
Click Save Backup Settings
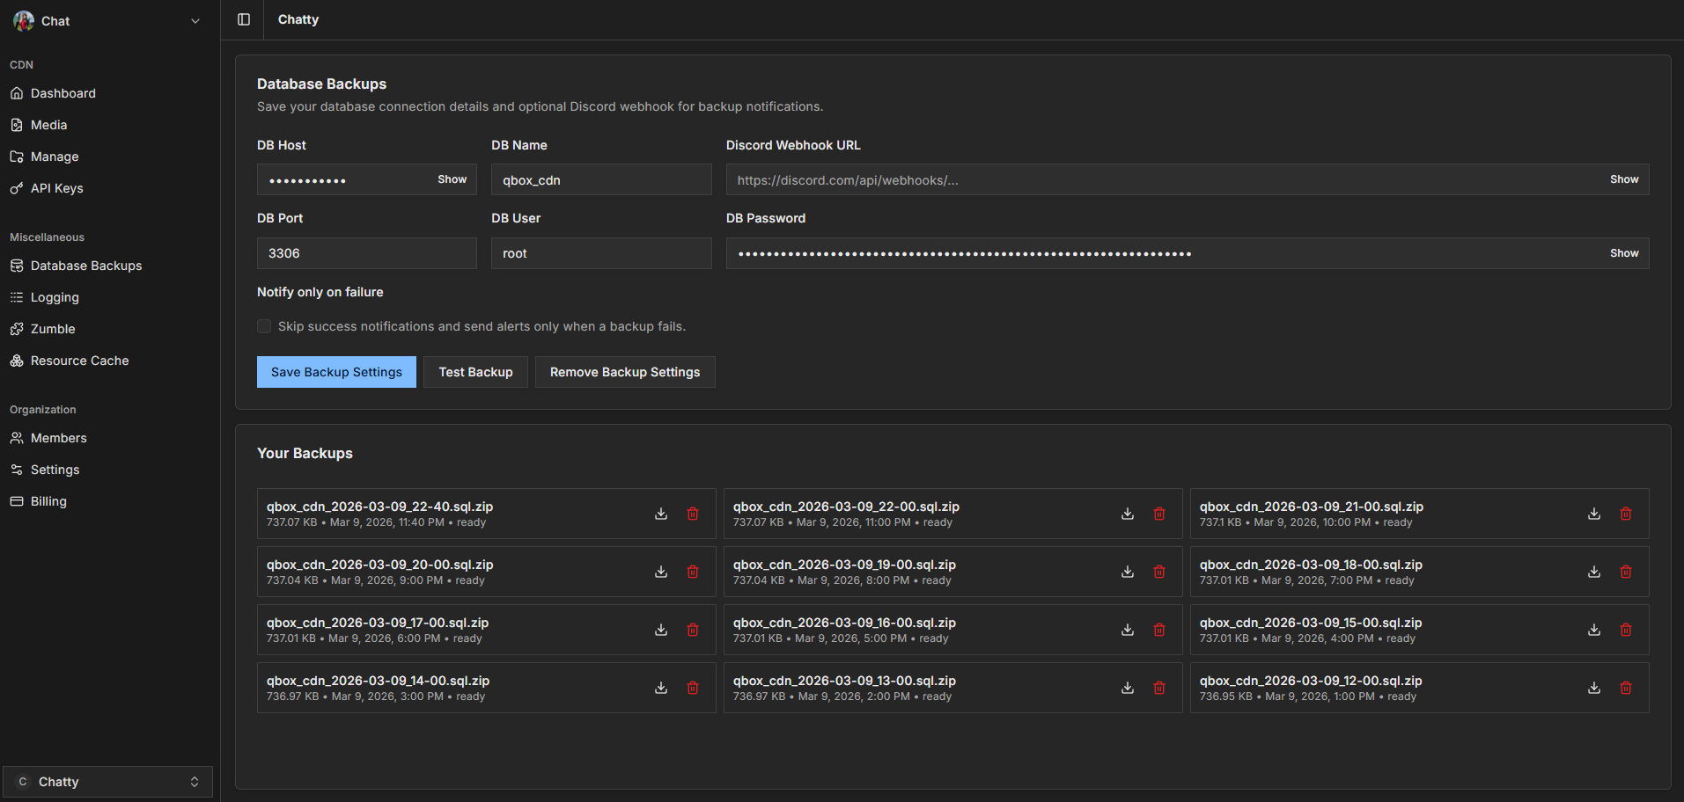tap(336, 371)
